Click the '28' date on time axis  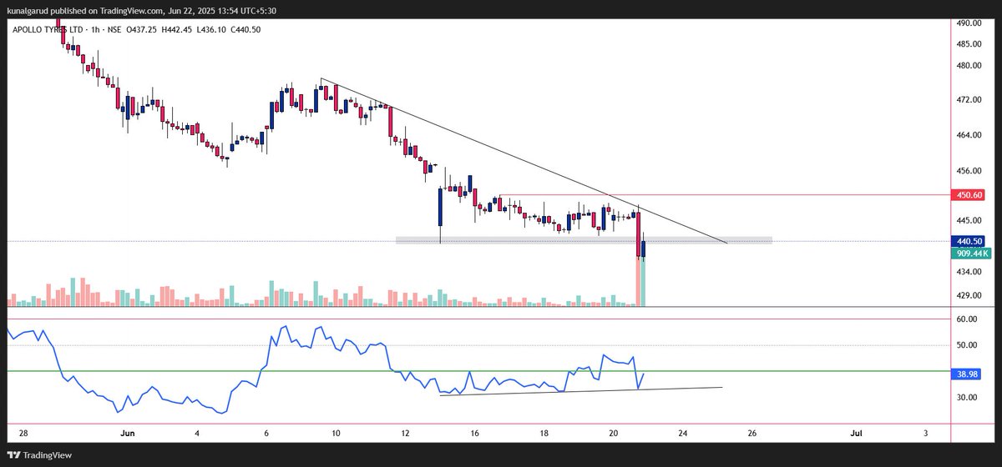[23, 434]
